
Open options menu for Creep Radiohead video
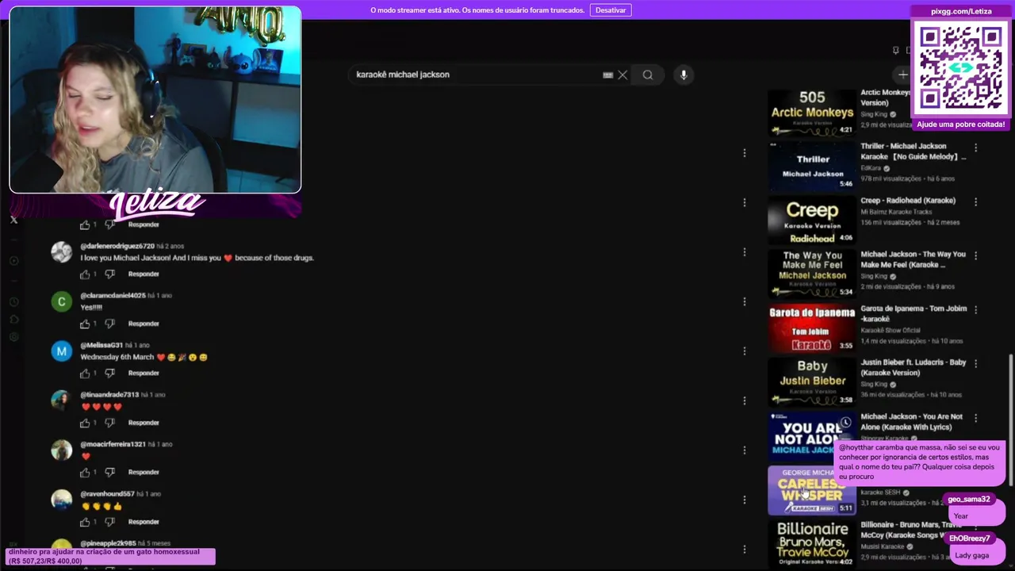[x=975, y=201]
